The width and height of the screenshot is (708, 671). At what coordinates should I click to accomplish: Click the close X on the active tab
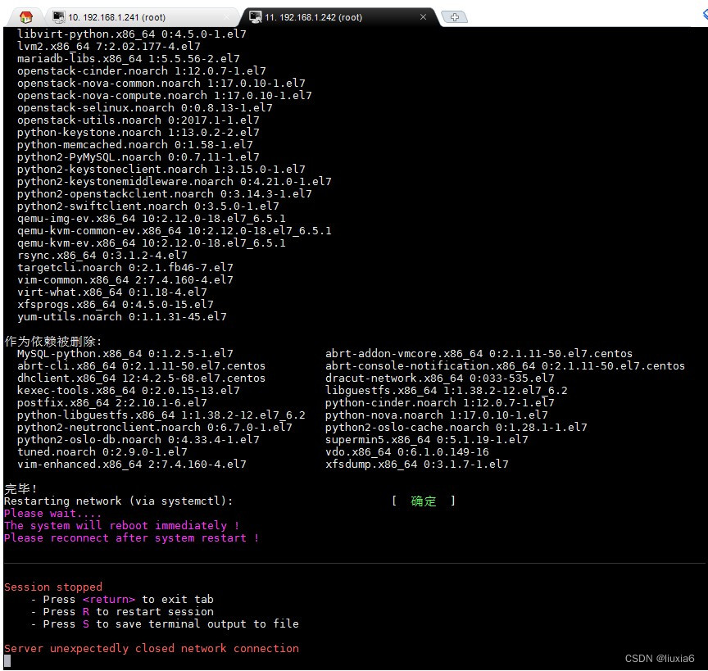424,16
